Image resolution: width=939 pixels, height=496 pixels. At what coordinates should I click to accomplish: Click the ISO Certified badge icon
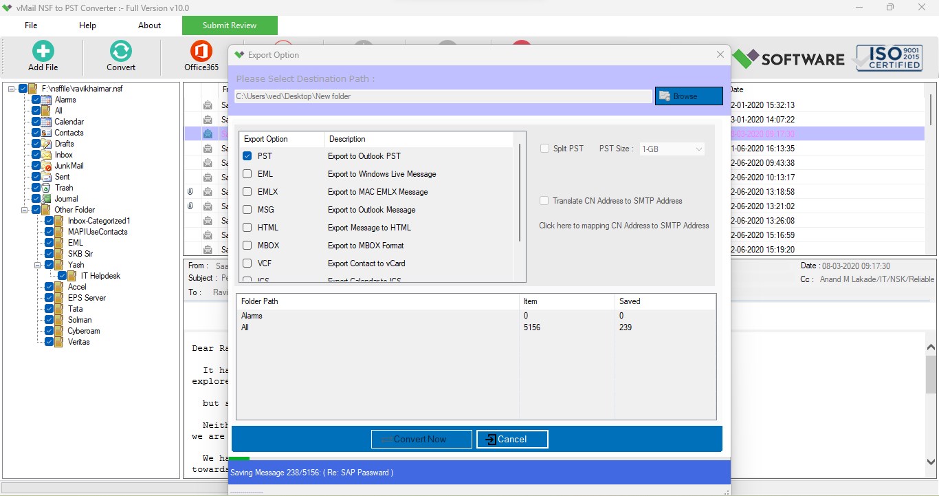click(x=887, y=58)
